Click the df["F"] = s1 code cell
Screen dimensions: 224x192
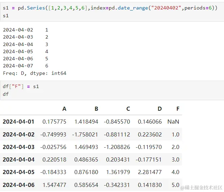(112, 90)
